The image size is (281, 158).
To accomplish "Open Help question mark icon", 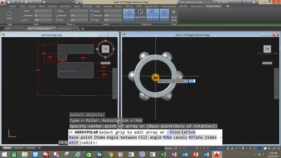I will 254,2.
